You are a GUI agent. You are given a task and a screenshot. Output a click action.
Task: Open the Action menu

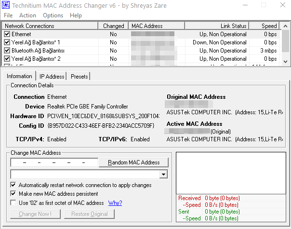[x=27, y=15]
